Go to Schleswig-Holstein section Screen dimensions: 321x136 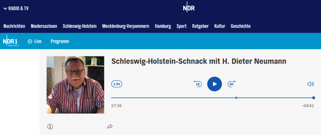[80, 26]
